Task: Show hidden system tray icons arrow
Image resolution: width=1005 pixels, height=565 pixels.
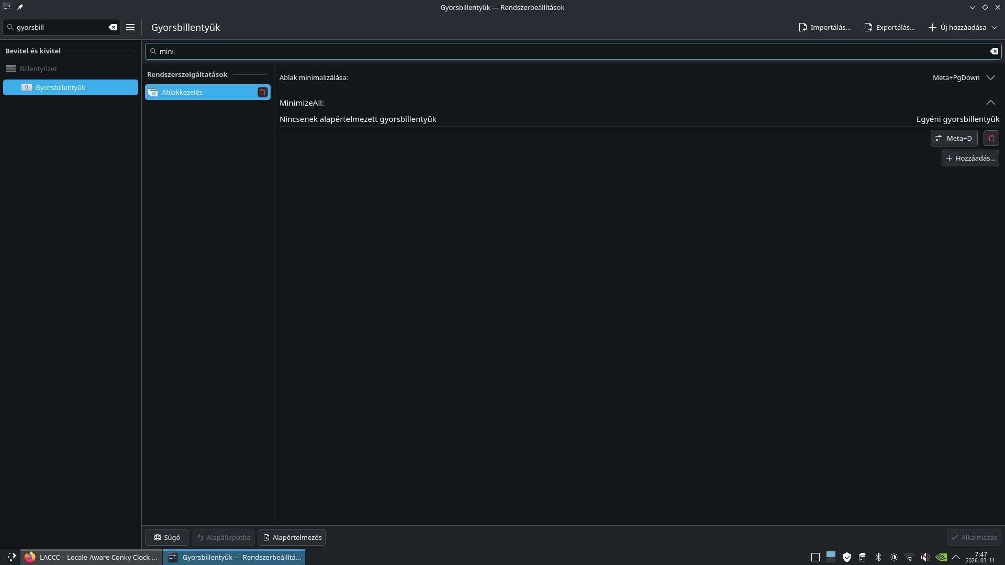Action: (956, 557)
